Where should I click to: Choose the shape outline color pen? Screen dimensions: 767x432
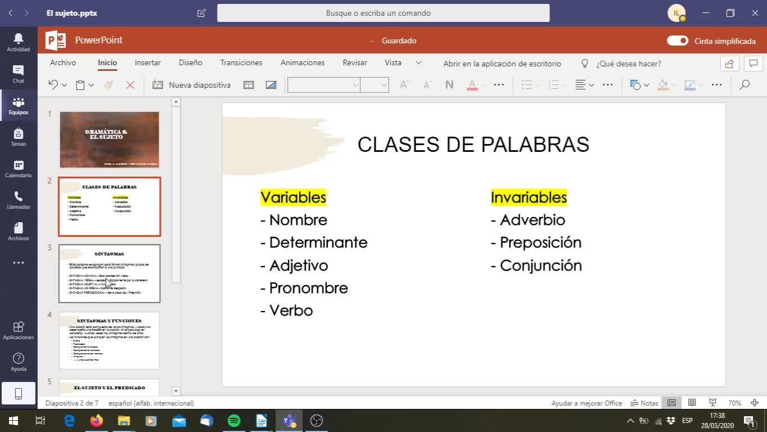point(691,85)
